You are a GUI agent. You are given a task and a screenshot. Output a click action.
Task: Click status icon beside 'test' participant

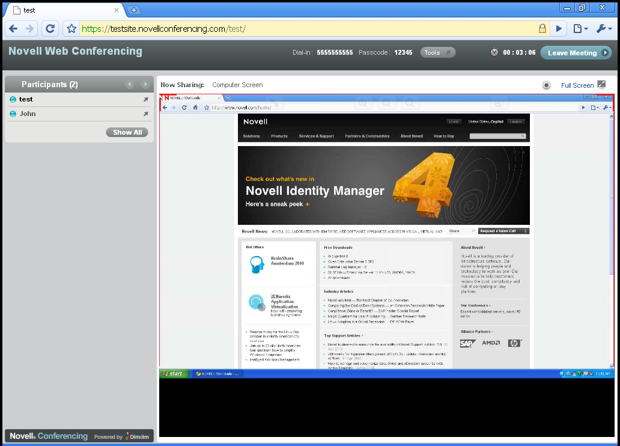coord(13,99)
